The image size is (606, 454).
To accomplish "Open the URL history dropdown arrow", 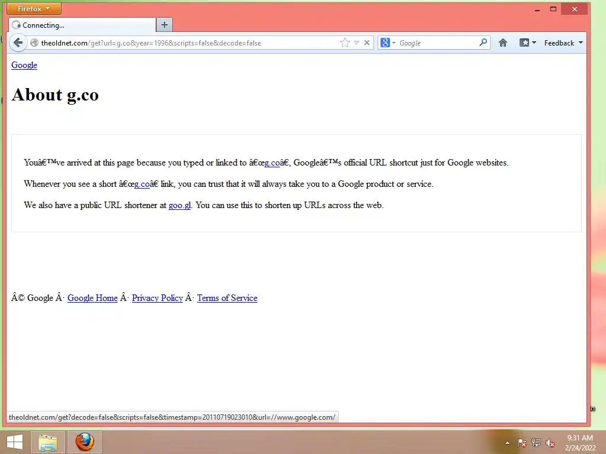I will point(357,43).
